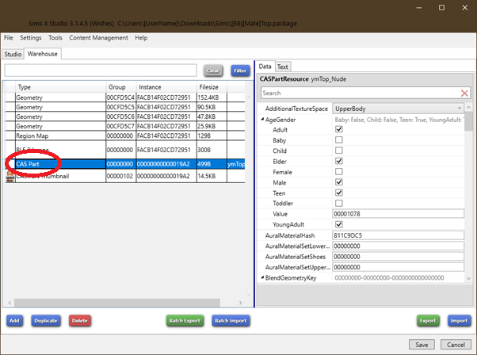Open the Help menu

pyautogui.click(x=141, y=38)
